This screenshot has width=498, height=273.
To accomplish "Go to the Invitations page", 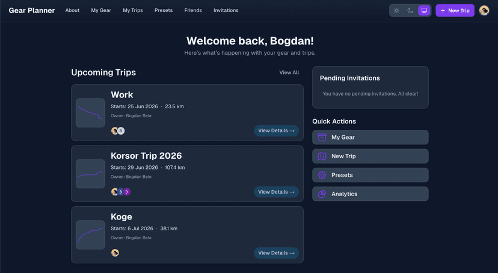I will [x=226, y=10].
